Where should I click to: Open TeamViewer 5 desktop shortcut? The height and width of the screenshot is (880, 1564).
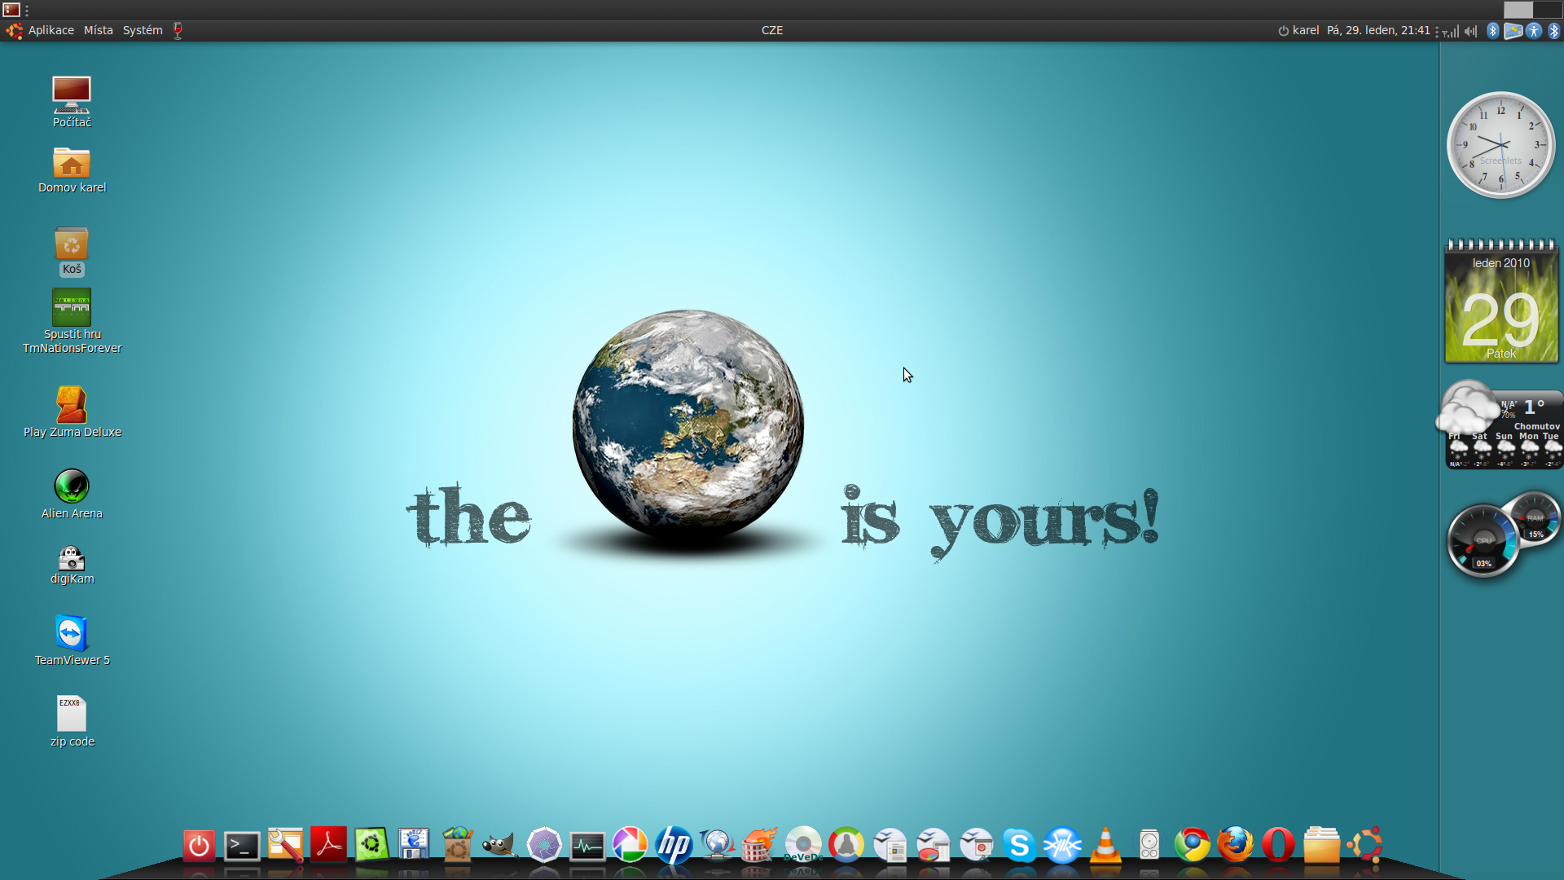[72, 640]
